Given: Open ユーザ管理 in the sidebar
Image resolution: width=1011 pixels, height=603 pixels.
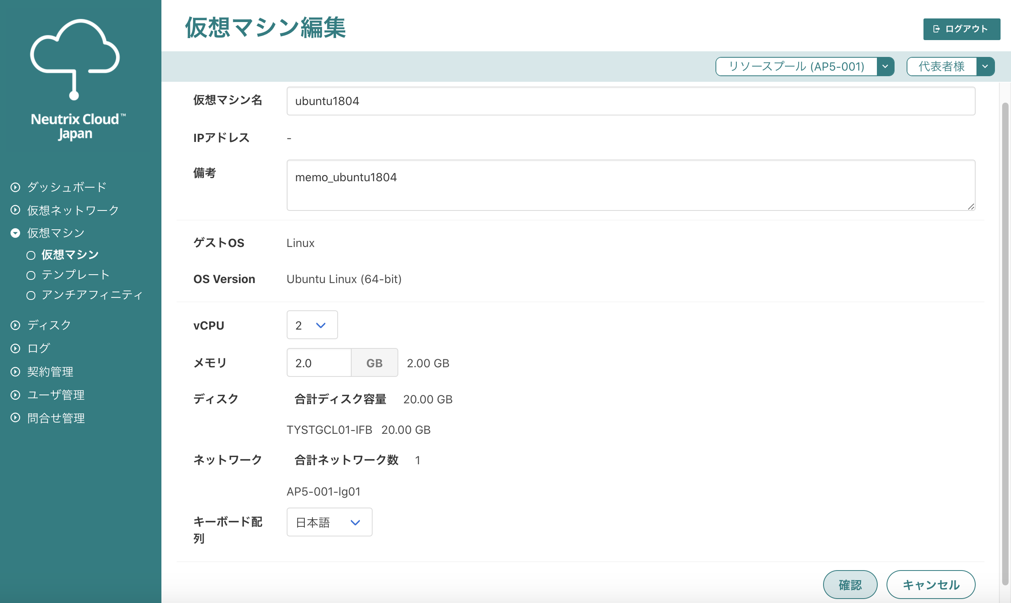Looking at the screenshot, I should (56, 395).
